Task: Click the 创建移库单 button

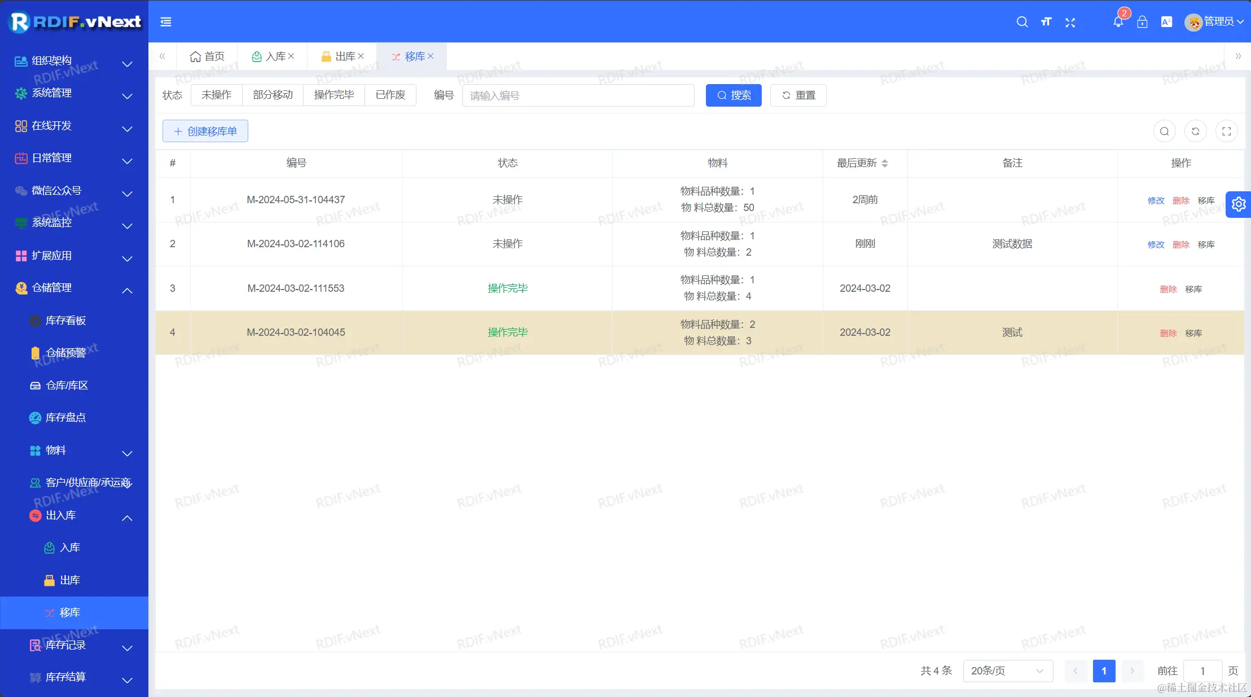Action: (x=205, y=131)
